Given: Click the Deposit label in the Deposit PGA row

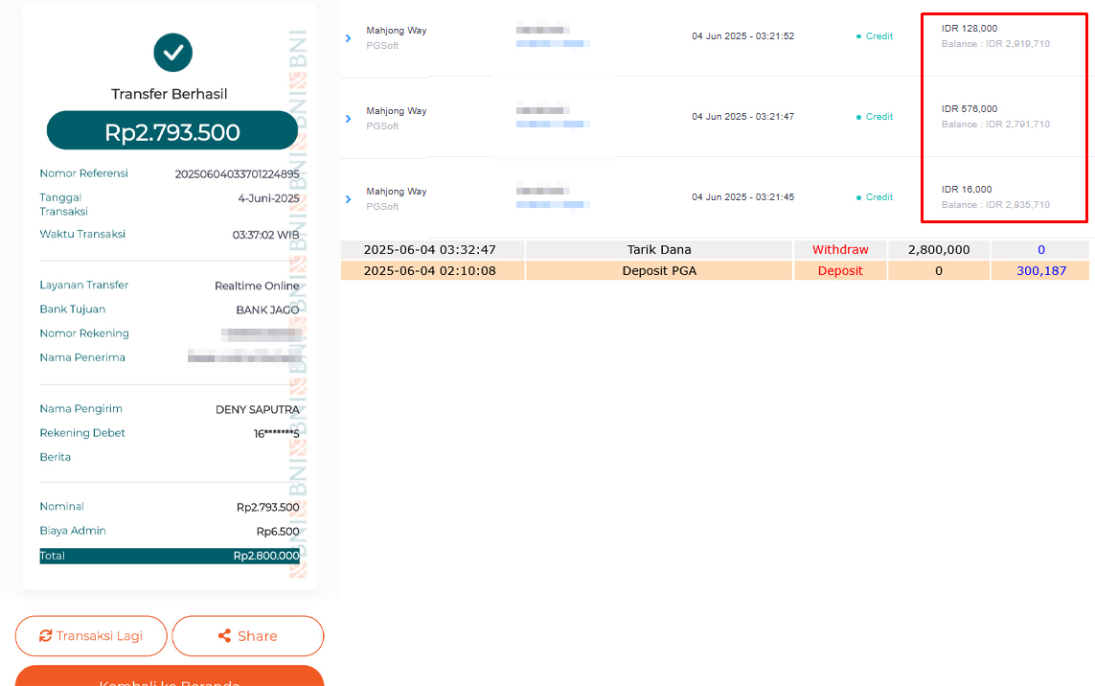Looking at the screenshot, I should pos(840,271).
